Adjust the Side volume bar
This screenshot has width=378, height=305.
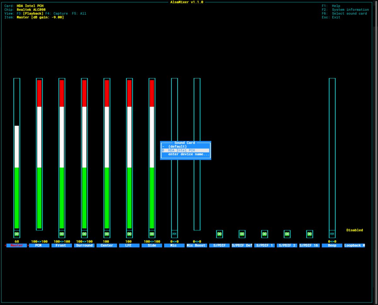152,154
